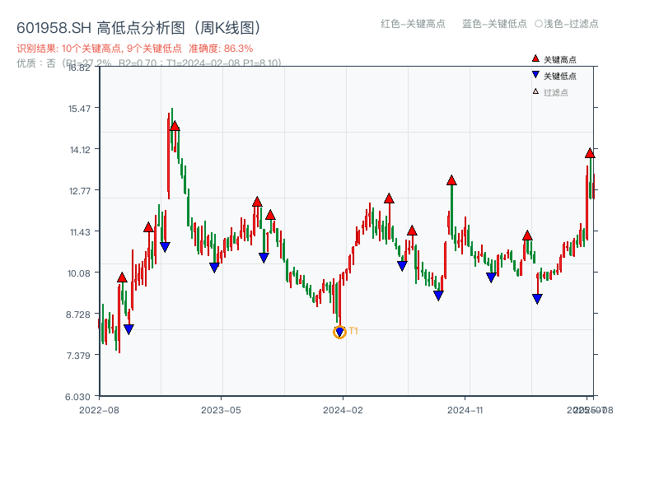Viewport: 659px width, 494px height.
Task: Click the grey 优质：否 parameter line
Action: click(149, 63)
